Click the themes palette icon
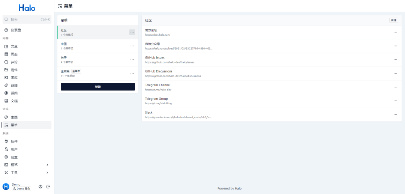405x194 pixels. pyautogui.click(x=6, y=117)
